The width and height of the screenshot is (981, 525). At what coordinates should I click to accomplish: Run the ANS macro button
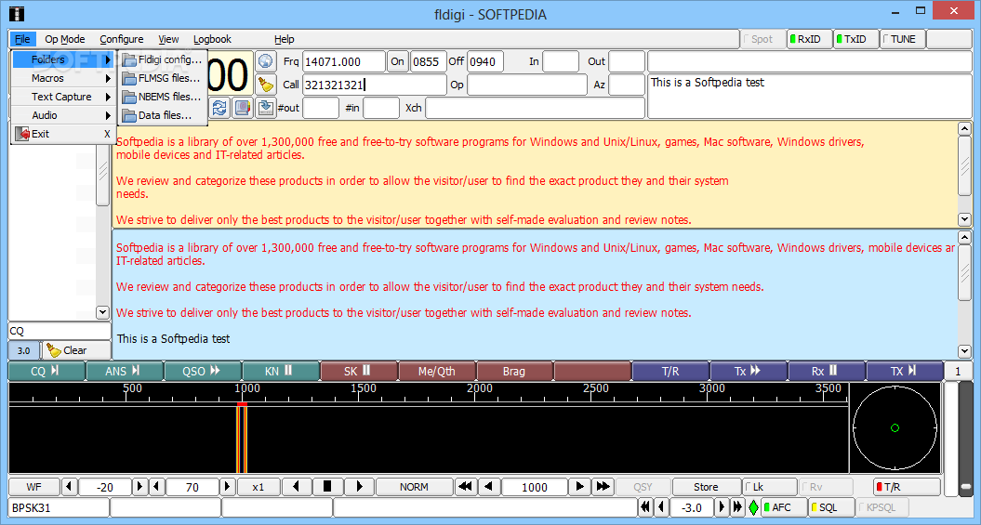(x=125, y=372)
